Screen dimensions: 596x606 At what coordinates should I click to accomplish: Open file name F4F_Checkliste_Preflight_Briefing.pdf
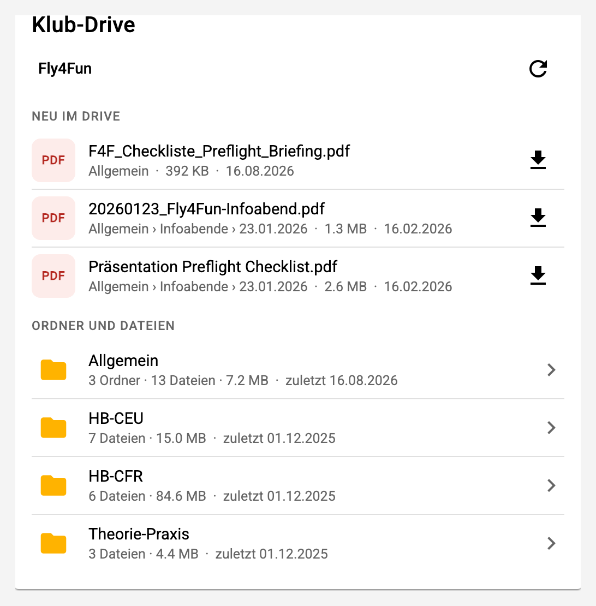219,151
